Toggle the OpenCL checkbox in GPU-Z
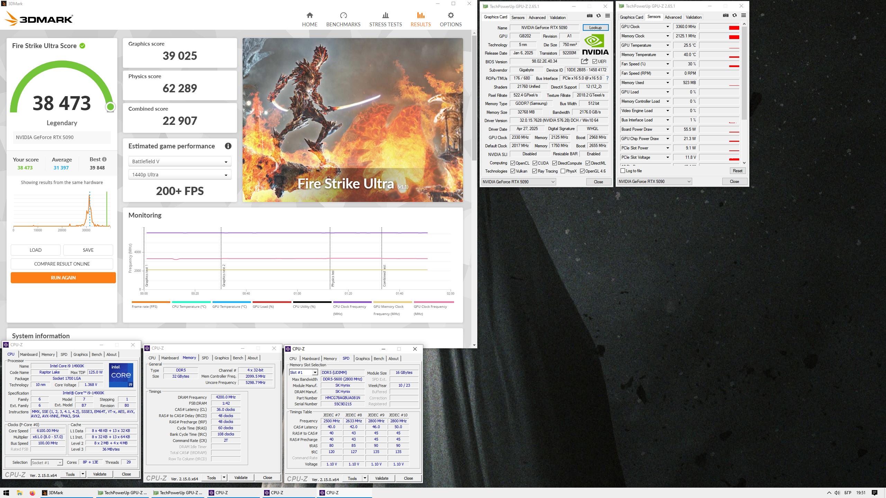This screenshot has height=498, width=886. click(x=513, y=163)
